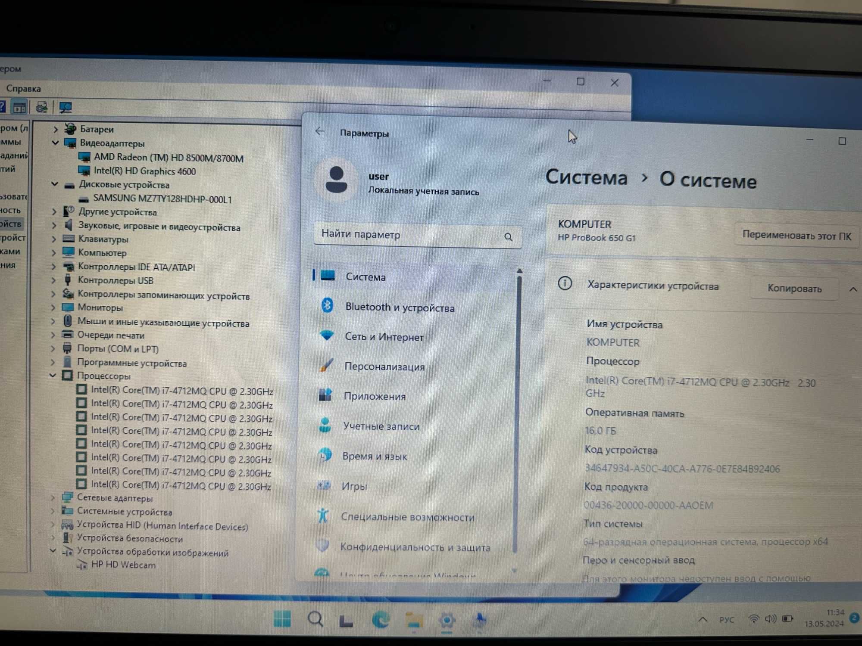Open File Explorer from taskbar
Screen dimensions: 862x646
click(414, 620)
